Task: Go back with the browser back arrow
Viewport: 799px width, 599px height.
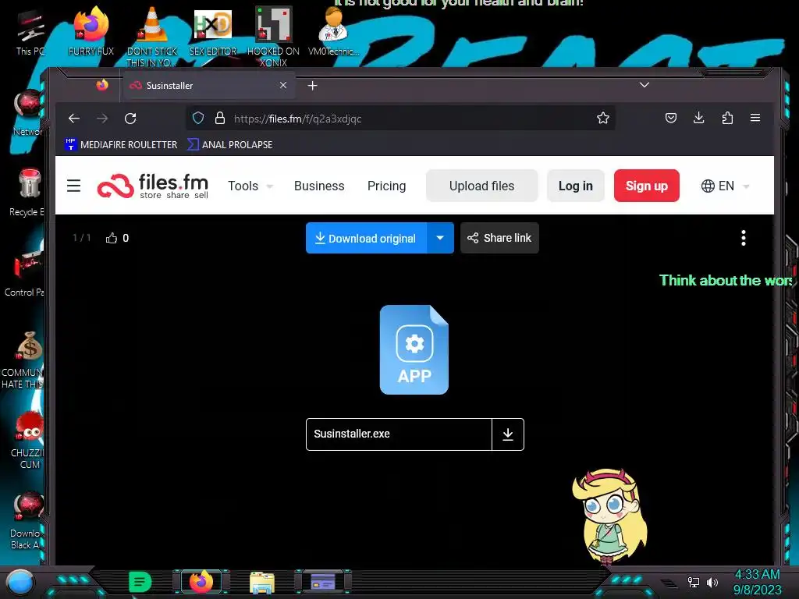Action: pos(74,119)
